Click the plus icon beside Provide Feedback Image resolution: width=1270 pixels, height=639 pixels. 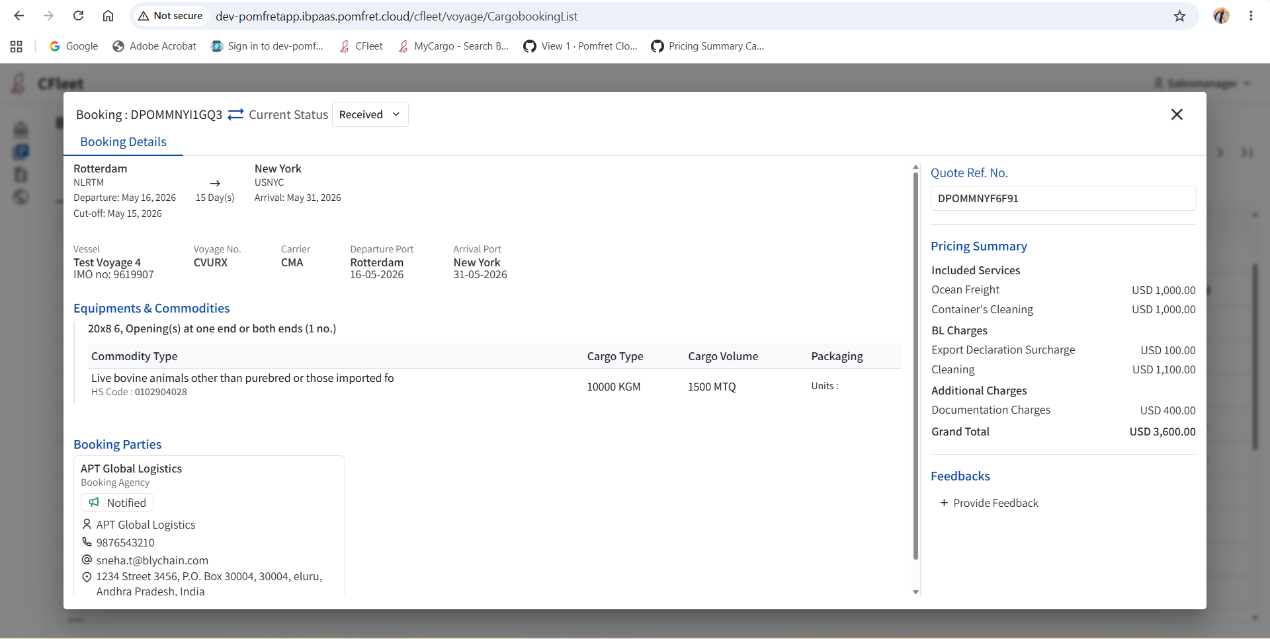pyautogui.click(x=944, y=503)
